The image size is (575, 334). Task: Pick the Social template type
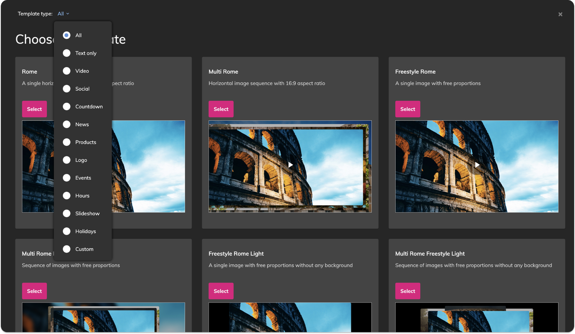(67, 89)
